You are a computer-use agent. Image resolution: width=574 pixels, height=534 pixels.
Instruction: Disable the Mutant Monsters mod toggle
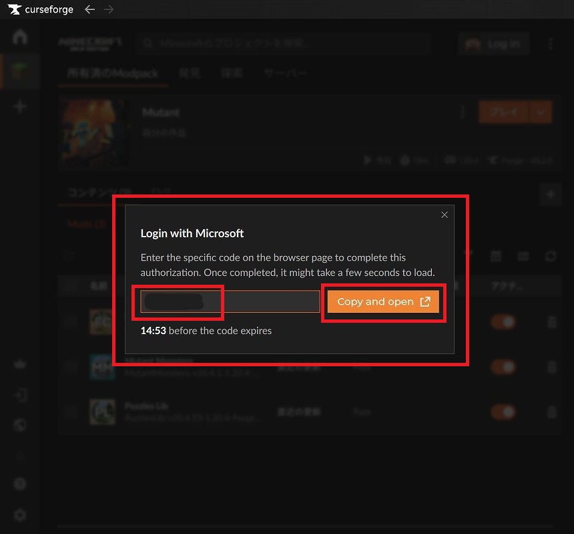pos(503,367)
